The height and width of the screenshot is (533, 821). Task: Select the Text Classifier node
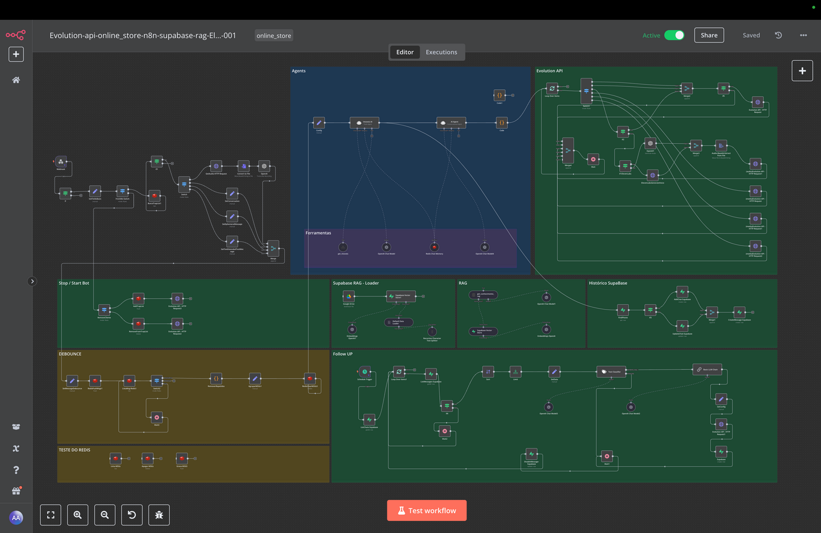click(611, 372)
